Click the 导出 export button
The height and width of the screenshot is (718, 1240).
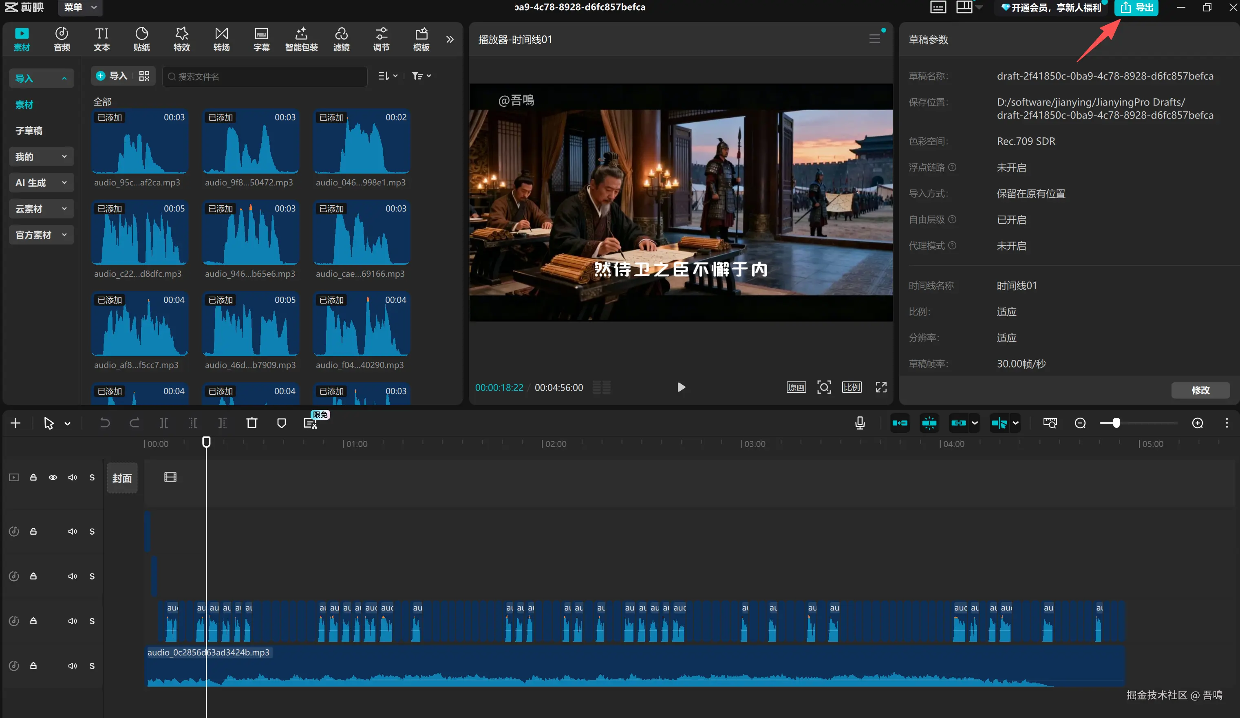coord(1136,7)
